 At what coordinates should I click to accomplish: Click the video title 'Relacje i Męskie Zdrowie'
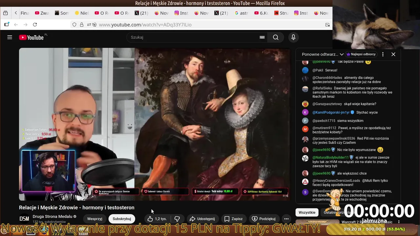(x=76, y=207)
